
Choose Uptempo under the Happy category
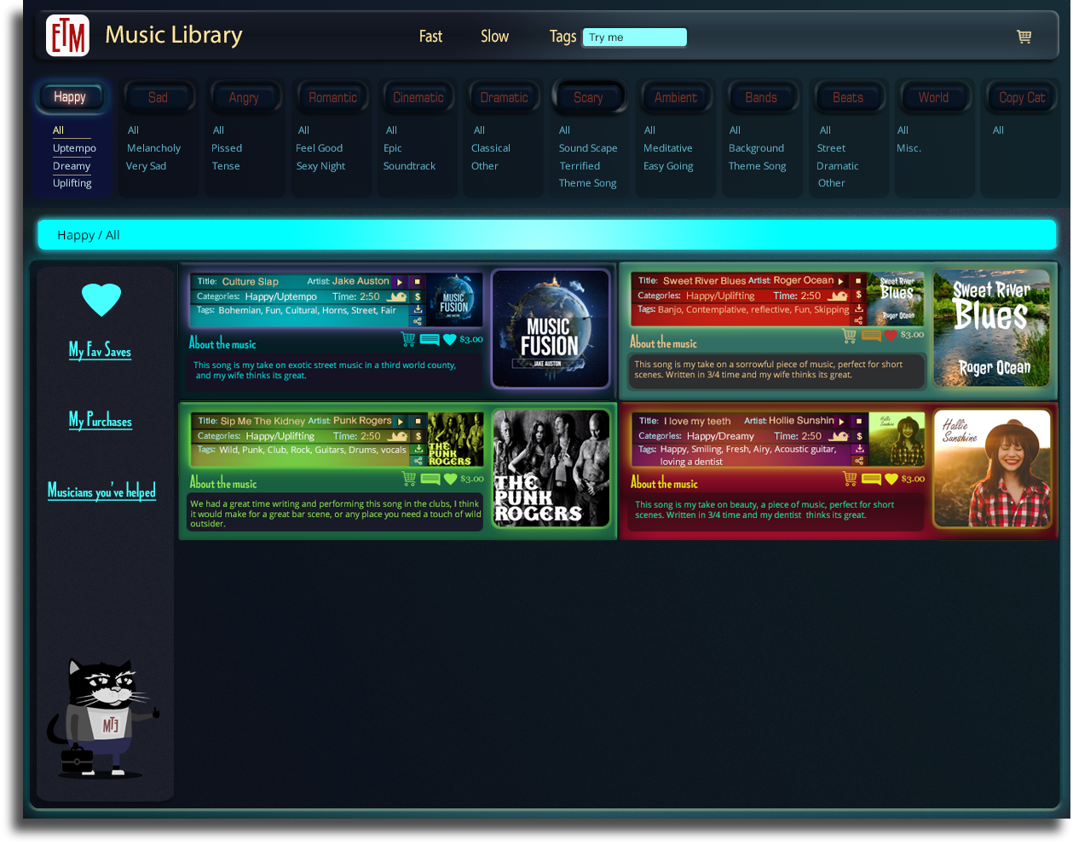pos(74,148)
